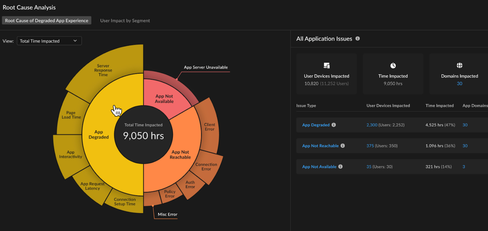
Task: Click info icon next to App Not Reachable
Action: pyautogui.click(x=342, y=146)
